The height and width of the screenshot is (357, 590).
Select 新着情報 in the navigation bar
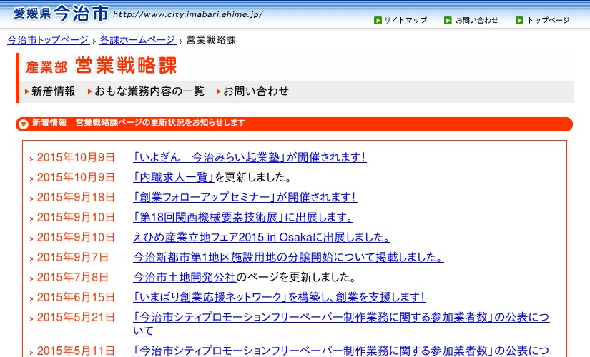pyautogui.click(x=53, y=91)
